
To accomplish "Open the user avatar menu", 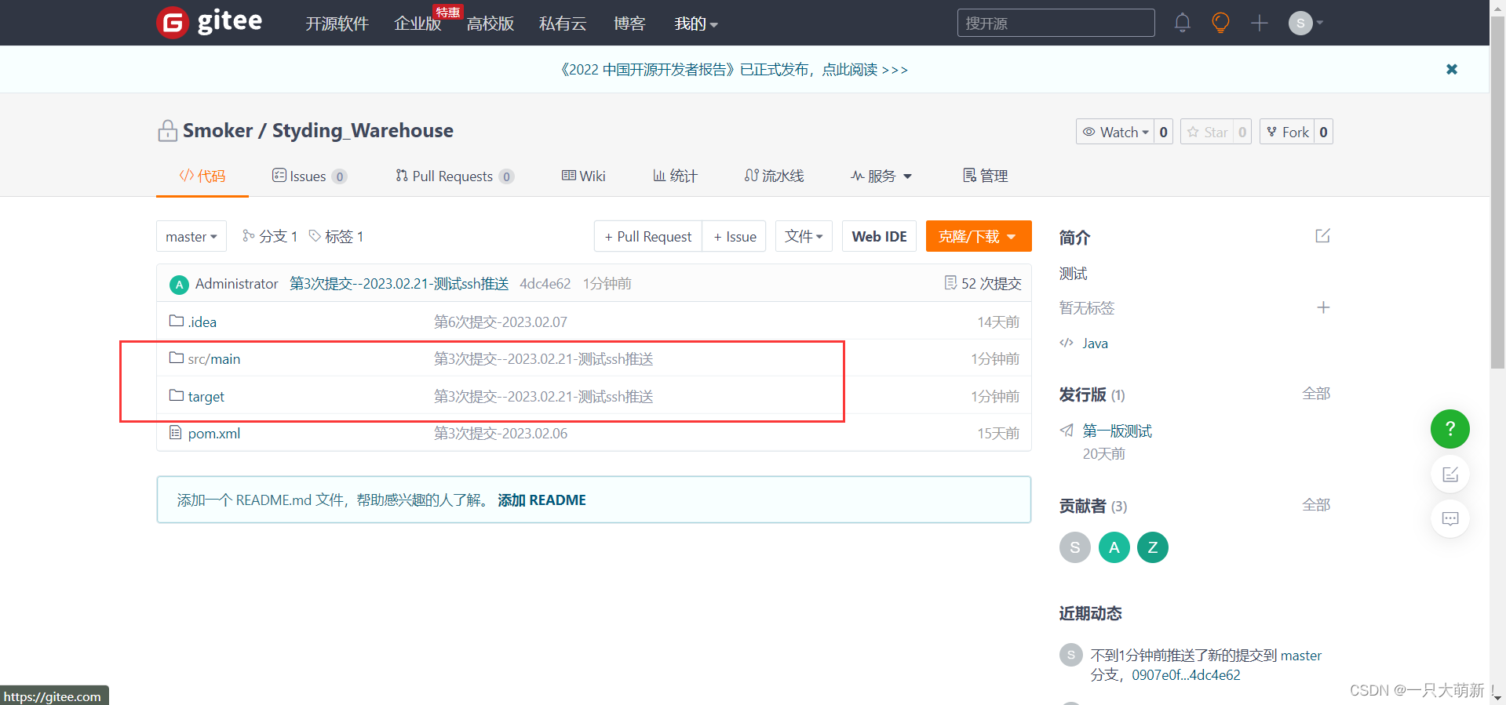I will [x=1305, y=23].
